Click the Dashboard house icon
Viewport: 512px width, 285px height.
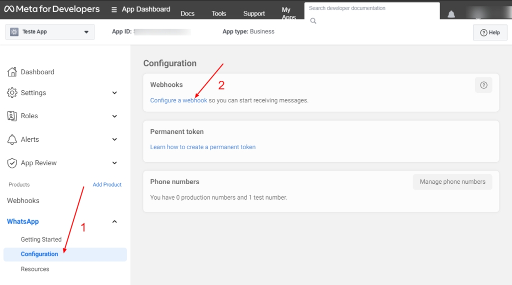[x=12, y=72]
